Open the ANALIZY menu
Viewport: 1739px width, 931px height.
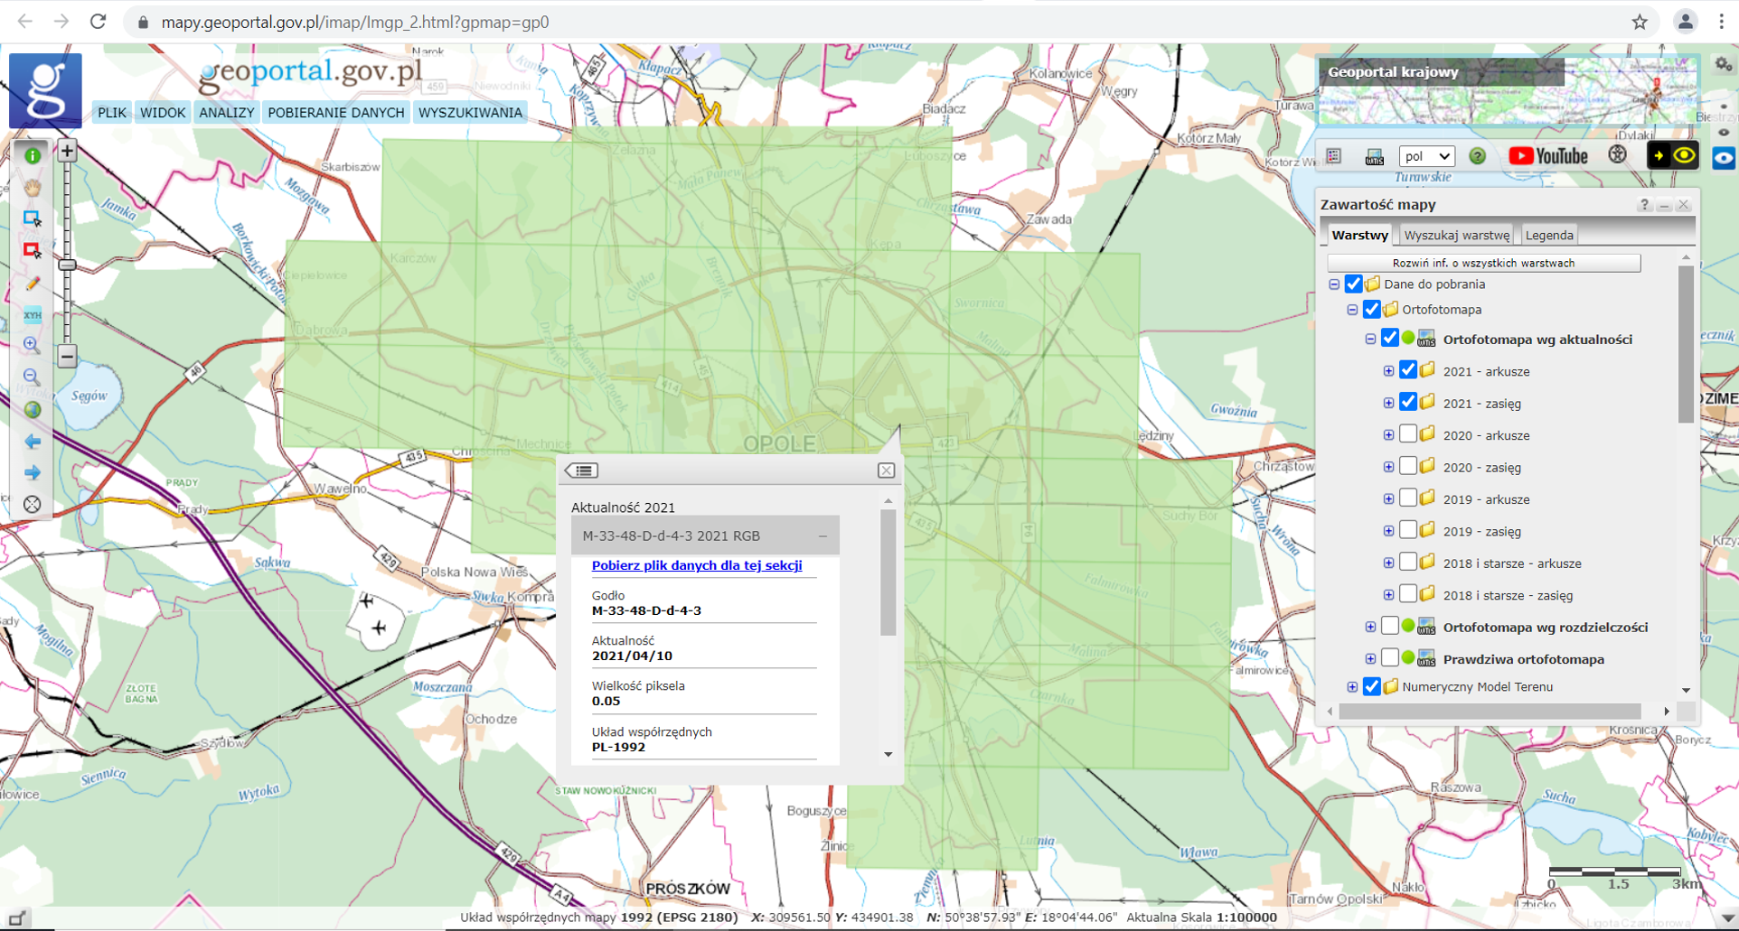pos(226,113)
